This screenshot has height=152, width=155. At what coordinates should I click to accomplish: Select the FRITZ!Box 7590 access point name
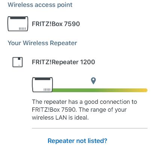[56, 24]
